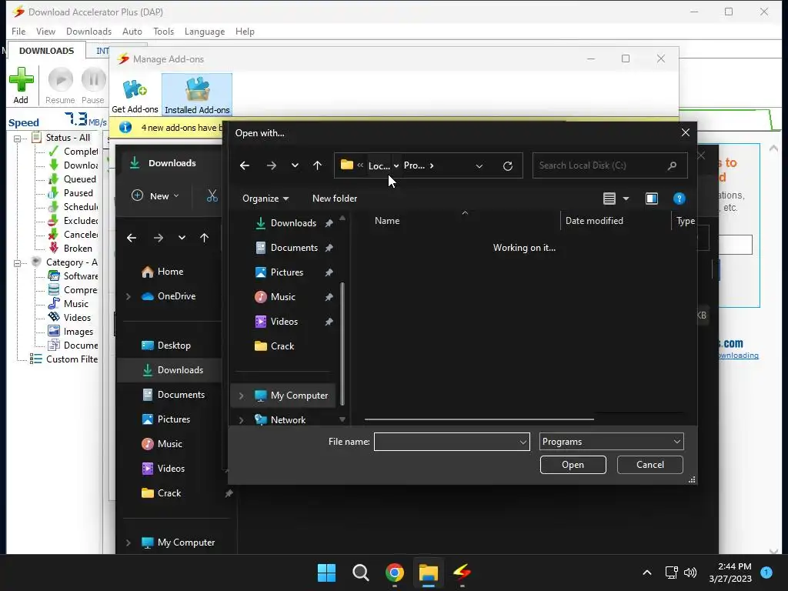Image resolution: width=788 pixels, height=591 pixels.
Task: Open the File menu in DAP
Action: (x=18, y=31)
